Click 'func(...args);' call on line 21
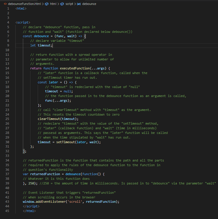Viewport: 218px width, 219px height. pyautogui.click(x=58, y=100)
